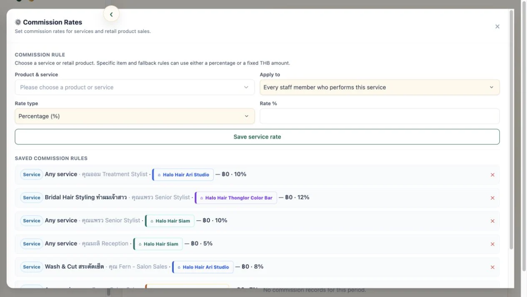This screenshot has width=527, height=297.
Task: Select the Wash & Cut rule name
Action: click(74, 267)
